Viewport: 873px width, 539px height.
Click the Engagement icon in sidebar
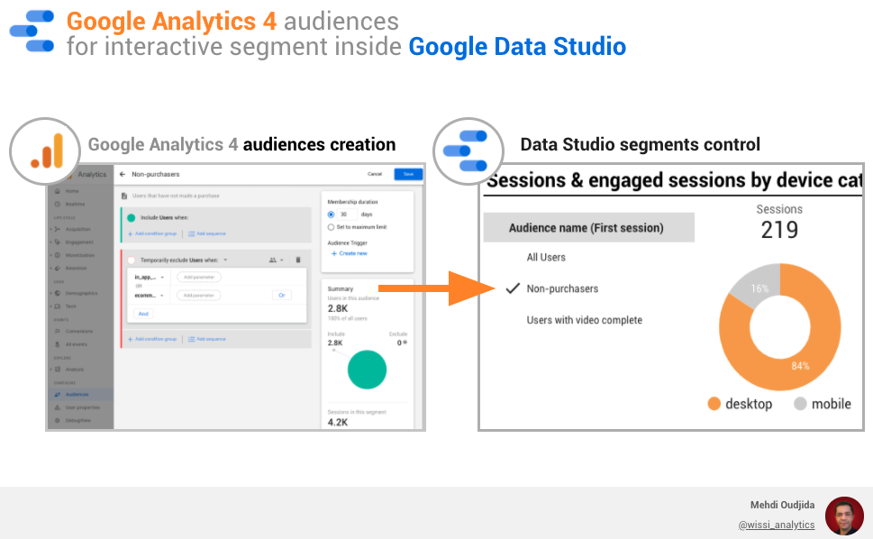(x=58, y=242)
